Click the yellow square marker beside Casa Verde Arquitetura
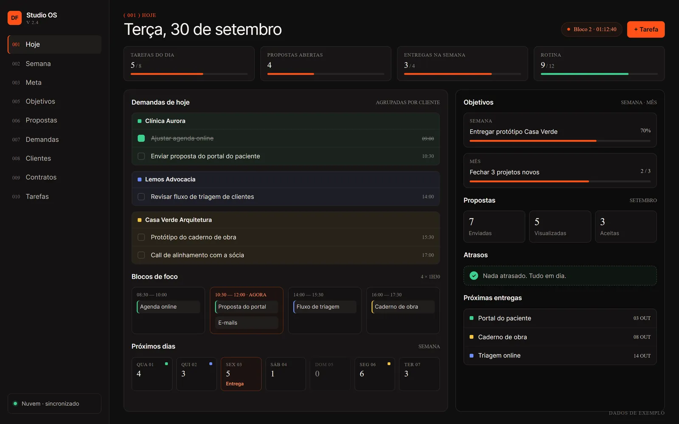The image size is (679, 424). (140, 220)
